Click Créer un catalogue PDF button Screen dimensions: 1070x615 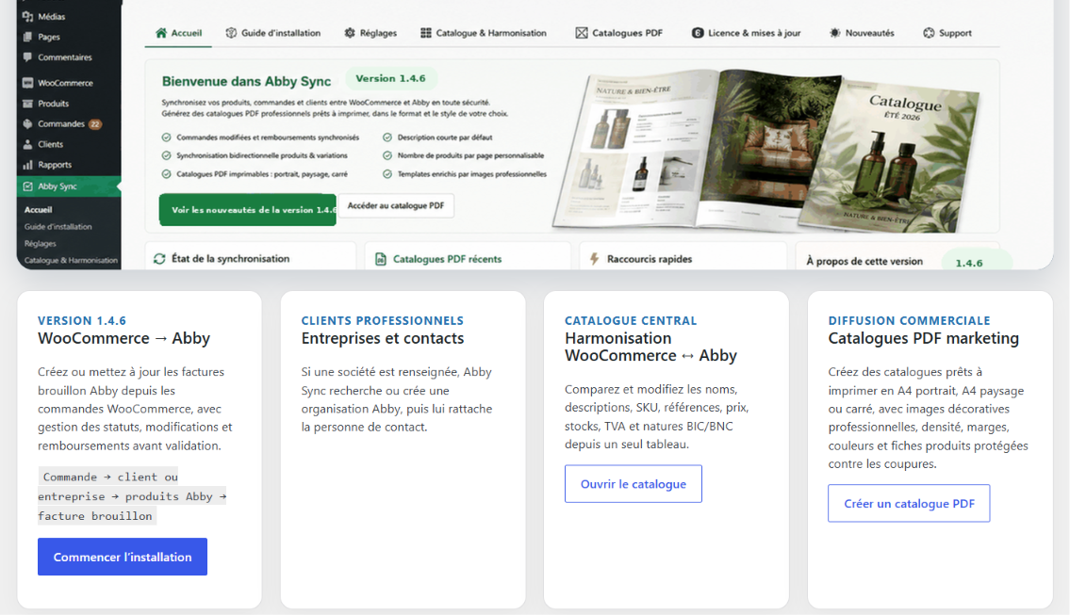(909, 504)
